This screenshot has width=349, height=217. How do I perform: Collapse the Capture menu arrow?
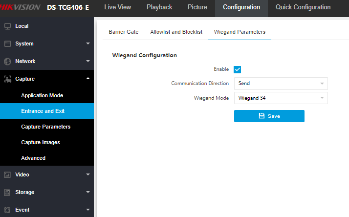[87, 79]
